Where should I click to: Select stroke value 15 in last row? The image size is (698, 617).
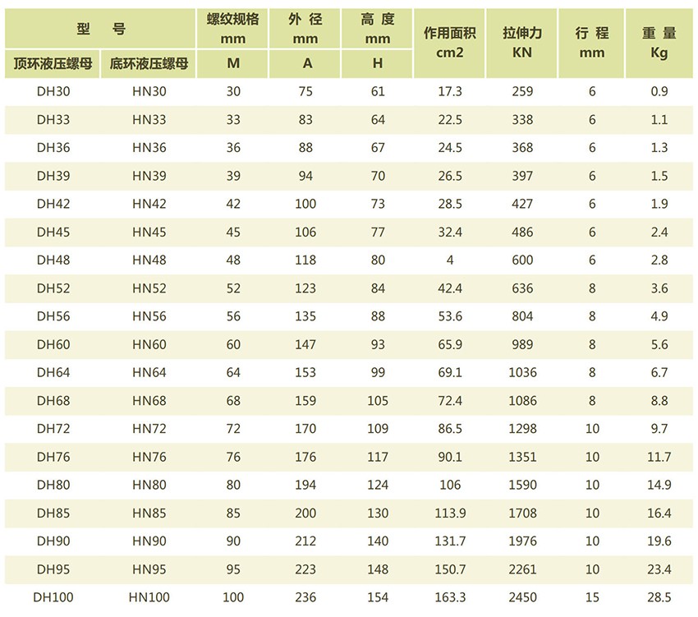coord(591,597)
